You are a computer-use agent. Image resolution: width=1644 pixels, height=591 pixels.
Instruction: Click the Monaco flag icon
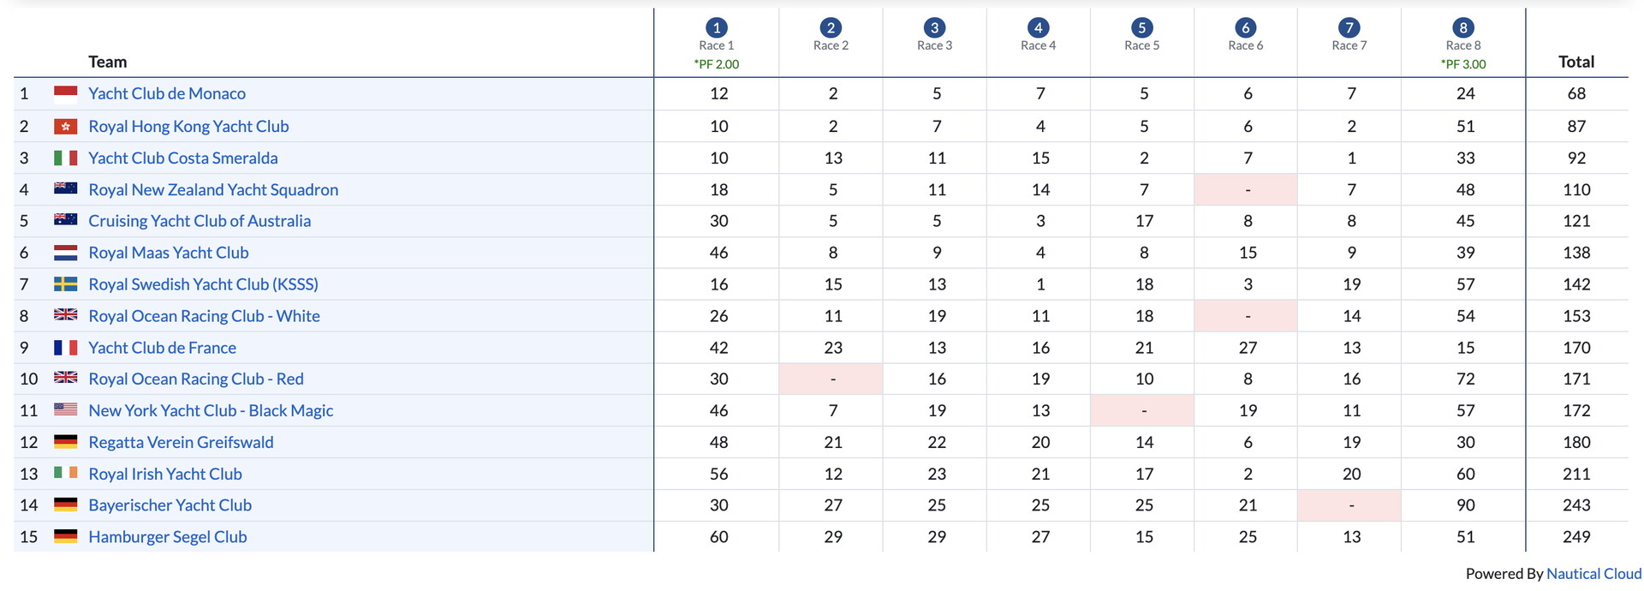click(65, 94)
